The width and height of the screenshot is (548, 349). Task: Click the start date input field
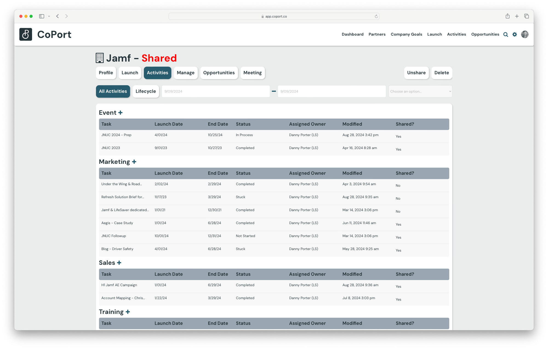coord(216,91)
